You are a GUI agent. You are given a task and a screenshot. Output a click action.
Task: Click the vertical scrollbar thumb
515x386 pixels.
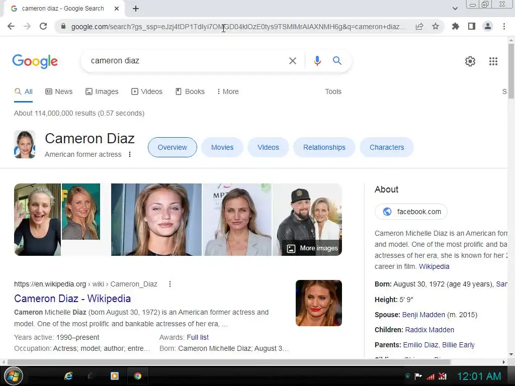pyautogui.click(x=511, y=71)
